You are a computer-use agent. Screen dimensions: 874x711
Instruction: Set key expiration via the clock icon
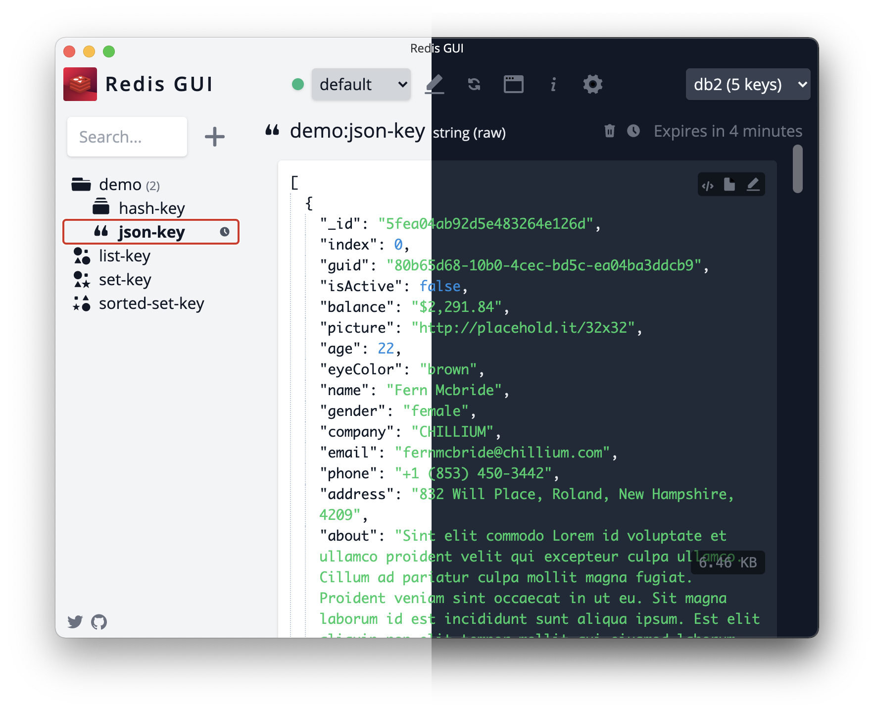coord(633,131)
